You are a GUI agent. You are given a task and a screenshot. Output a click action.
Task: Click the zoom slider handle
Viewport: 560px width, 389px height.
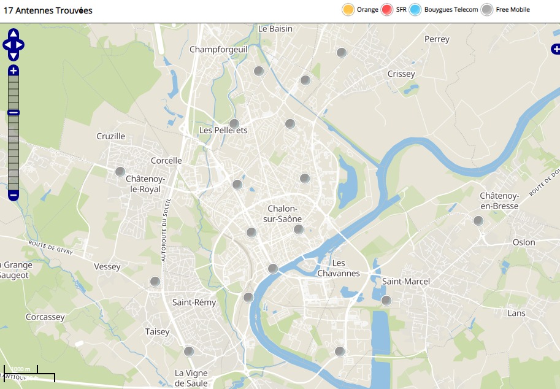tap(13, 112)
